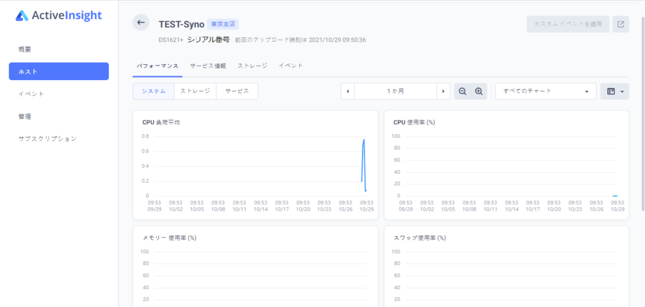The image size is (645, 307).
Task: Select the サービス segment button
Action: pos(237,91)
